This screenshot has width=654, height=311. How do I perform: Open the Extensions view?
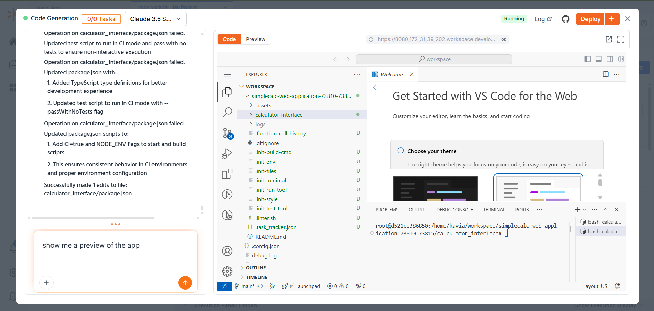(x=227, y=174)
